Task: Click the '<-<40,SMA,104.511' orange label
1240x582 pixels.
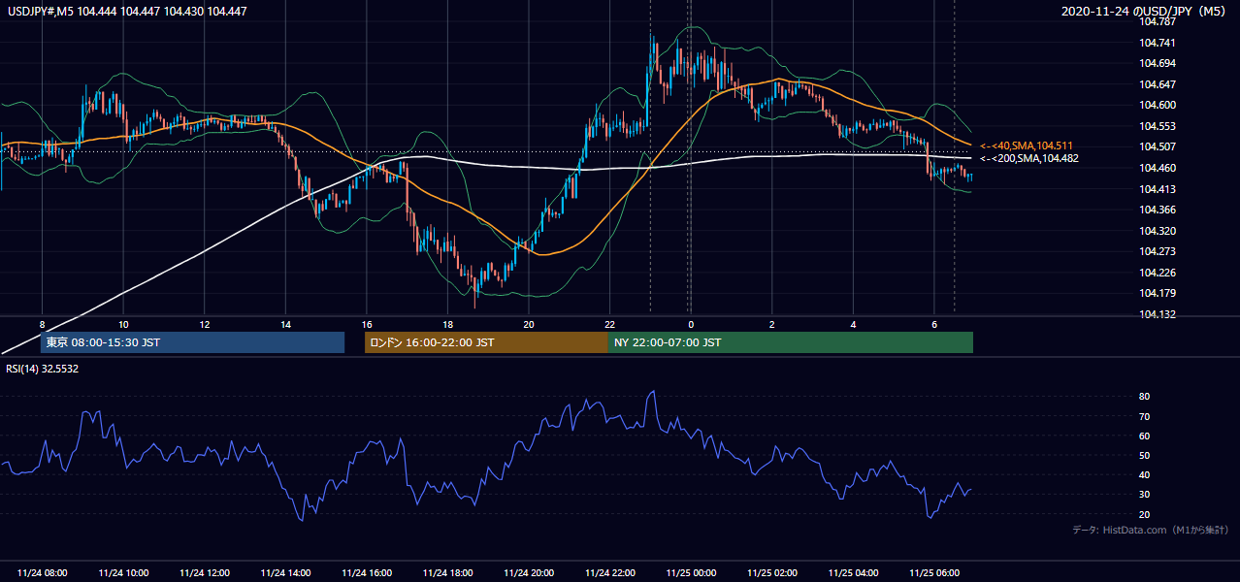Action: [x=1028, y=145]
